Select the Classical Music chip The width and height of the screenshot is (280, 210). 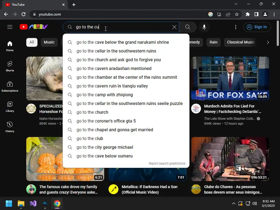241,42
